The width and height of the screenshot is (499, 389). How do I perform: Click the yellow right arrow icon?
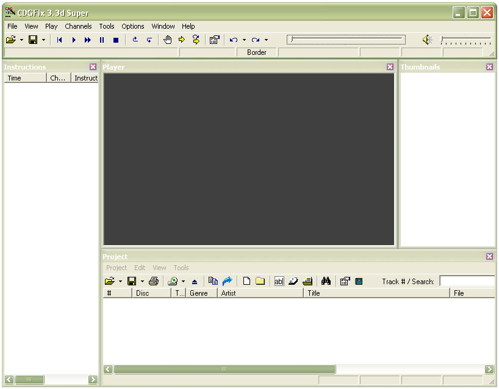[x=182, y=40]
